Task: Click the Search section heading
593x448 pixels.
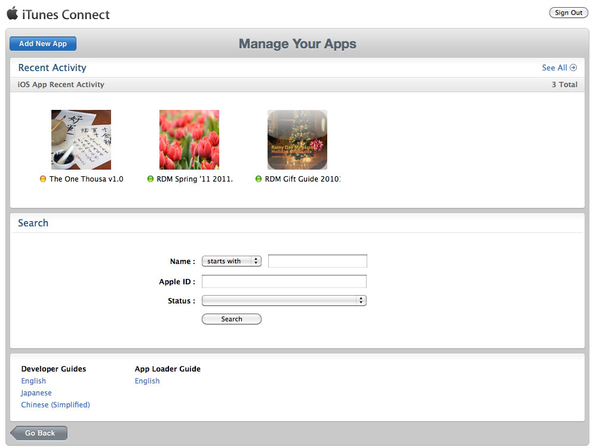Action: click(33, 223)
